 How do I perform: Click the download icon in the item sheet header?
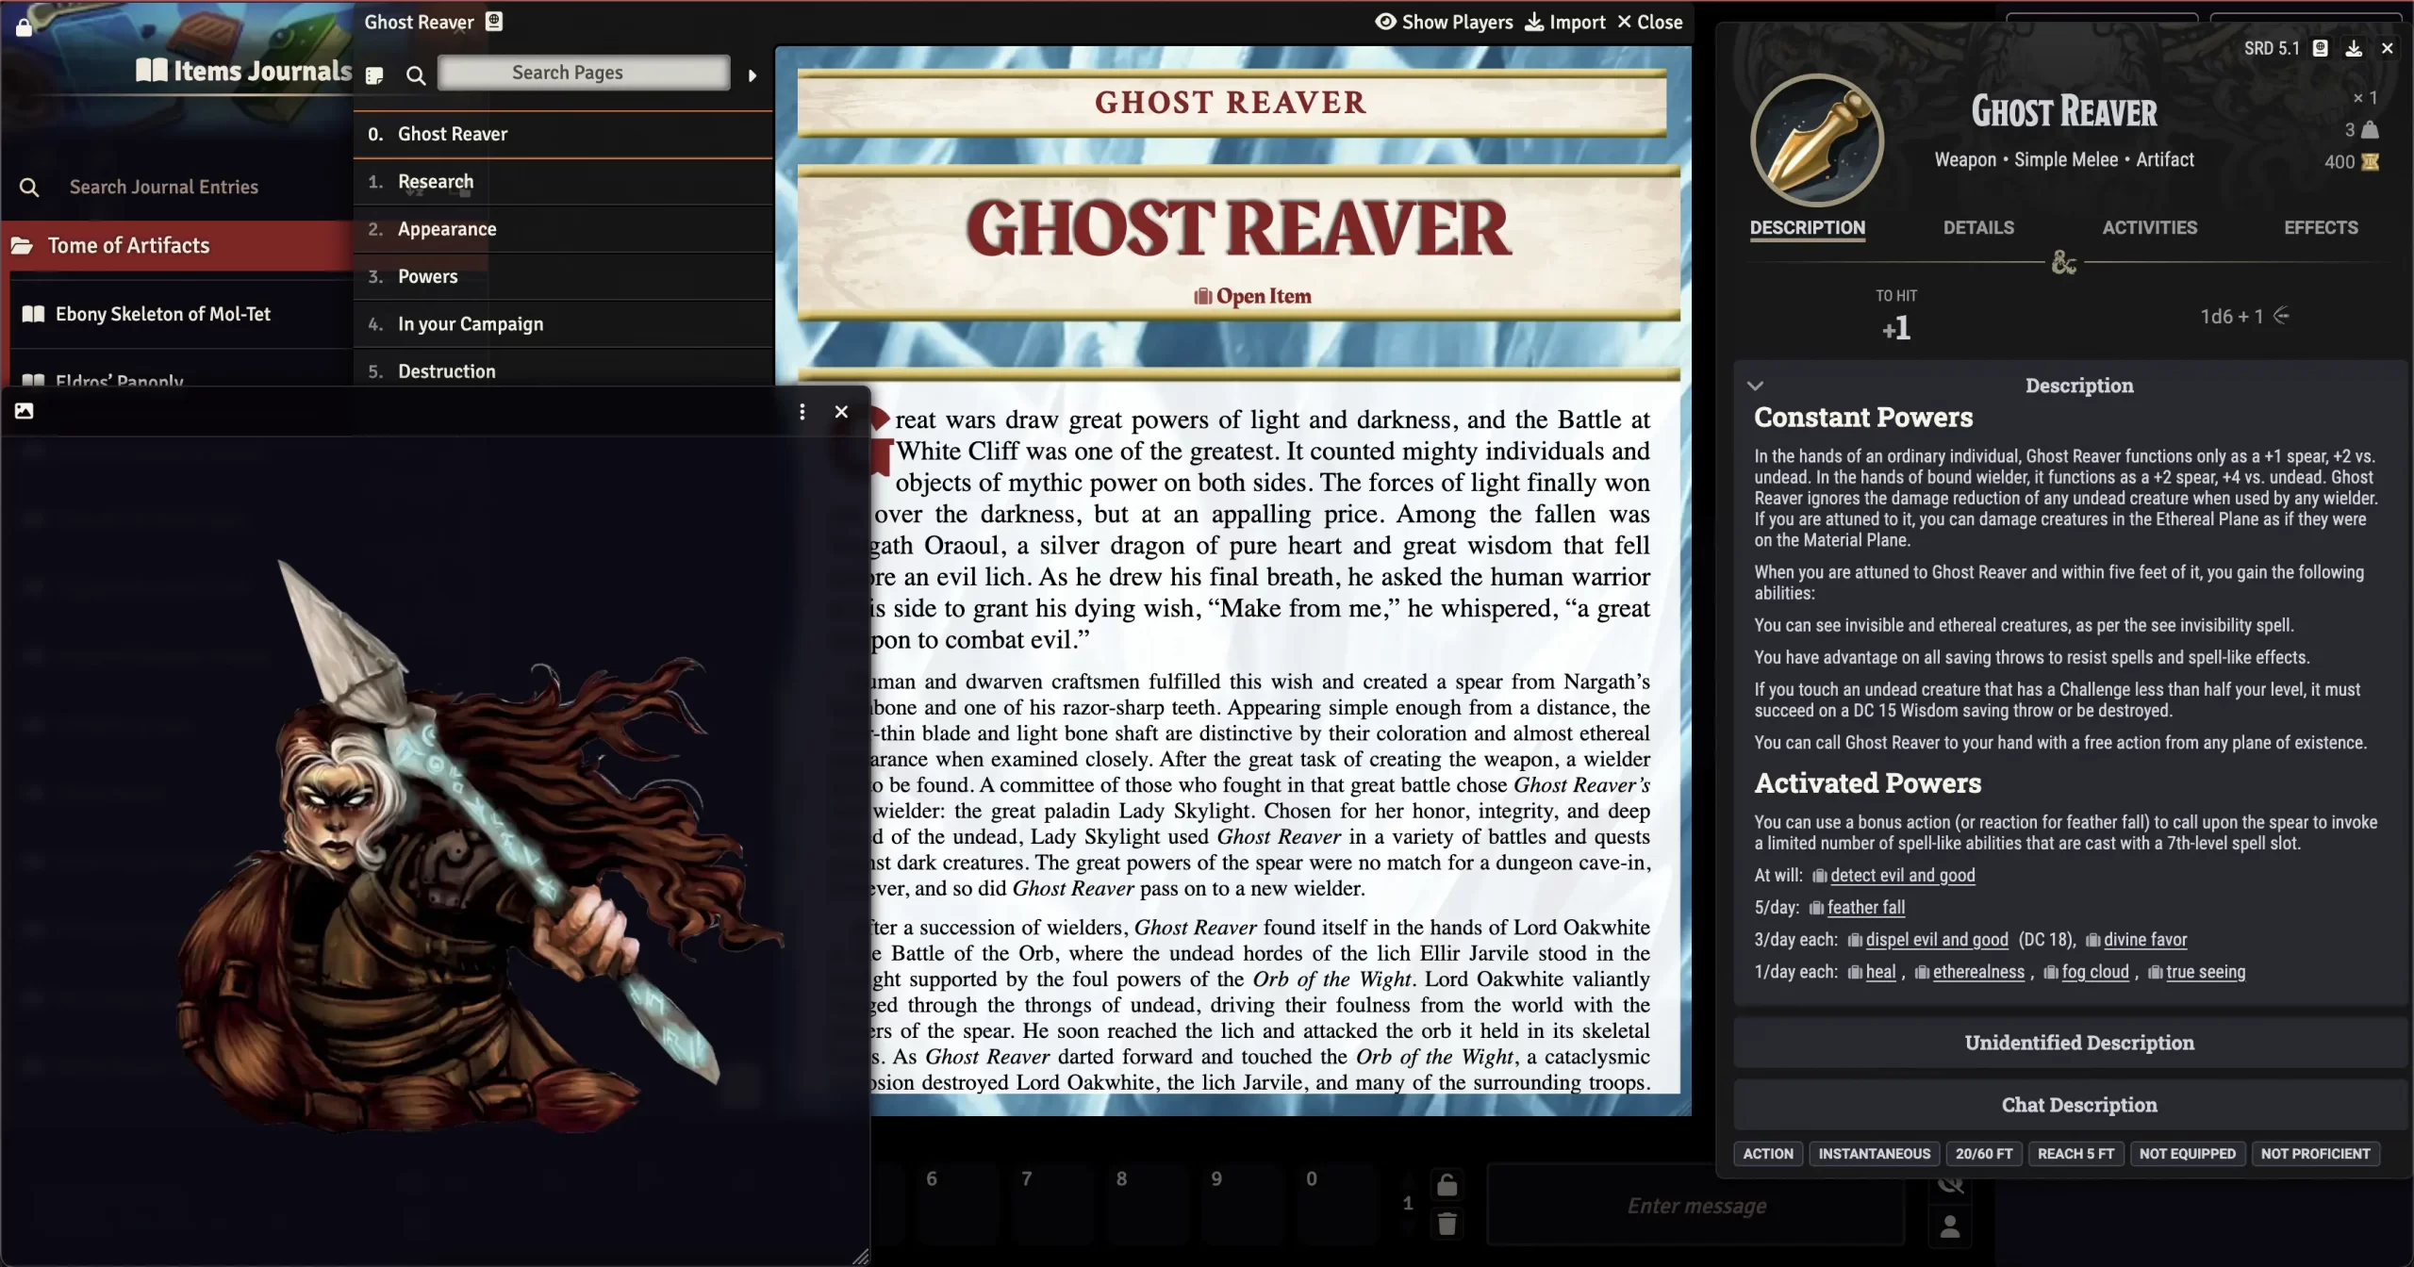click(2354, 48)
